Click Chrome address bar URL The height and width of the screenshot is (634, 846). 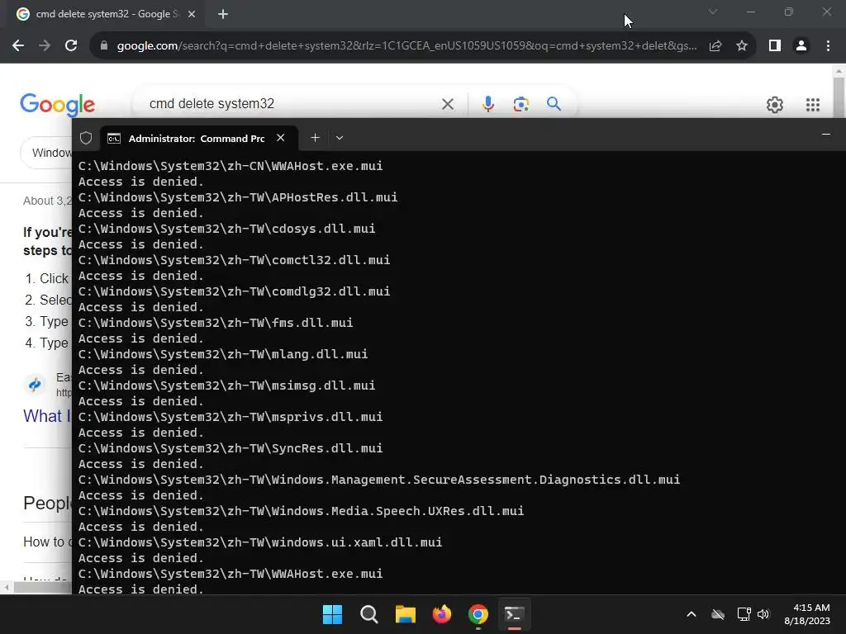pyautogui.click(x=406, y=46)
